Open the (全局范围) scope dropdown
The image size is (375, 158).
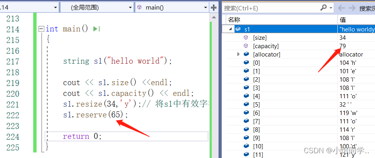[x=96, y=8]
